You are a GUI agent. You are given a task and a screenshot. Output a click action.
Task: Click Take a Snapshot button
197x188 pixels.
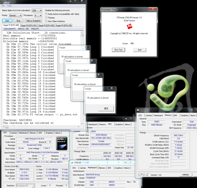(33, 21)
